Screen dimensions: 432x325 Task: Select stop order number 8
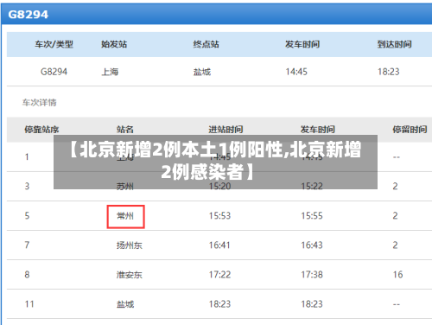[27, 274]
